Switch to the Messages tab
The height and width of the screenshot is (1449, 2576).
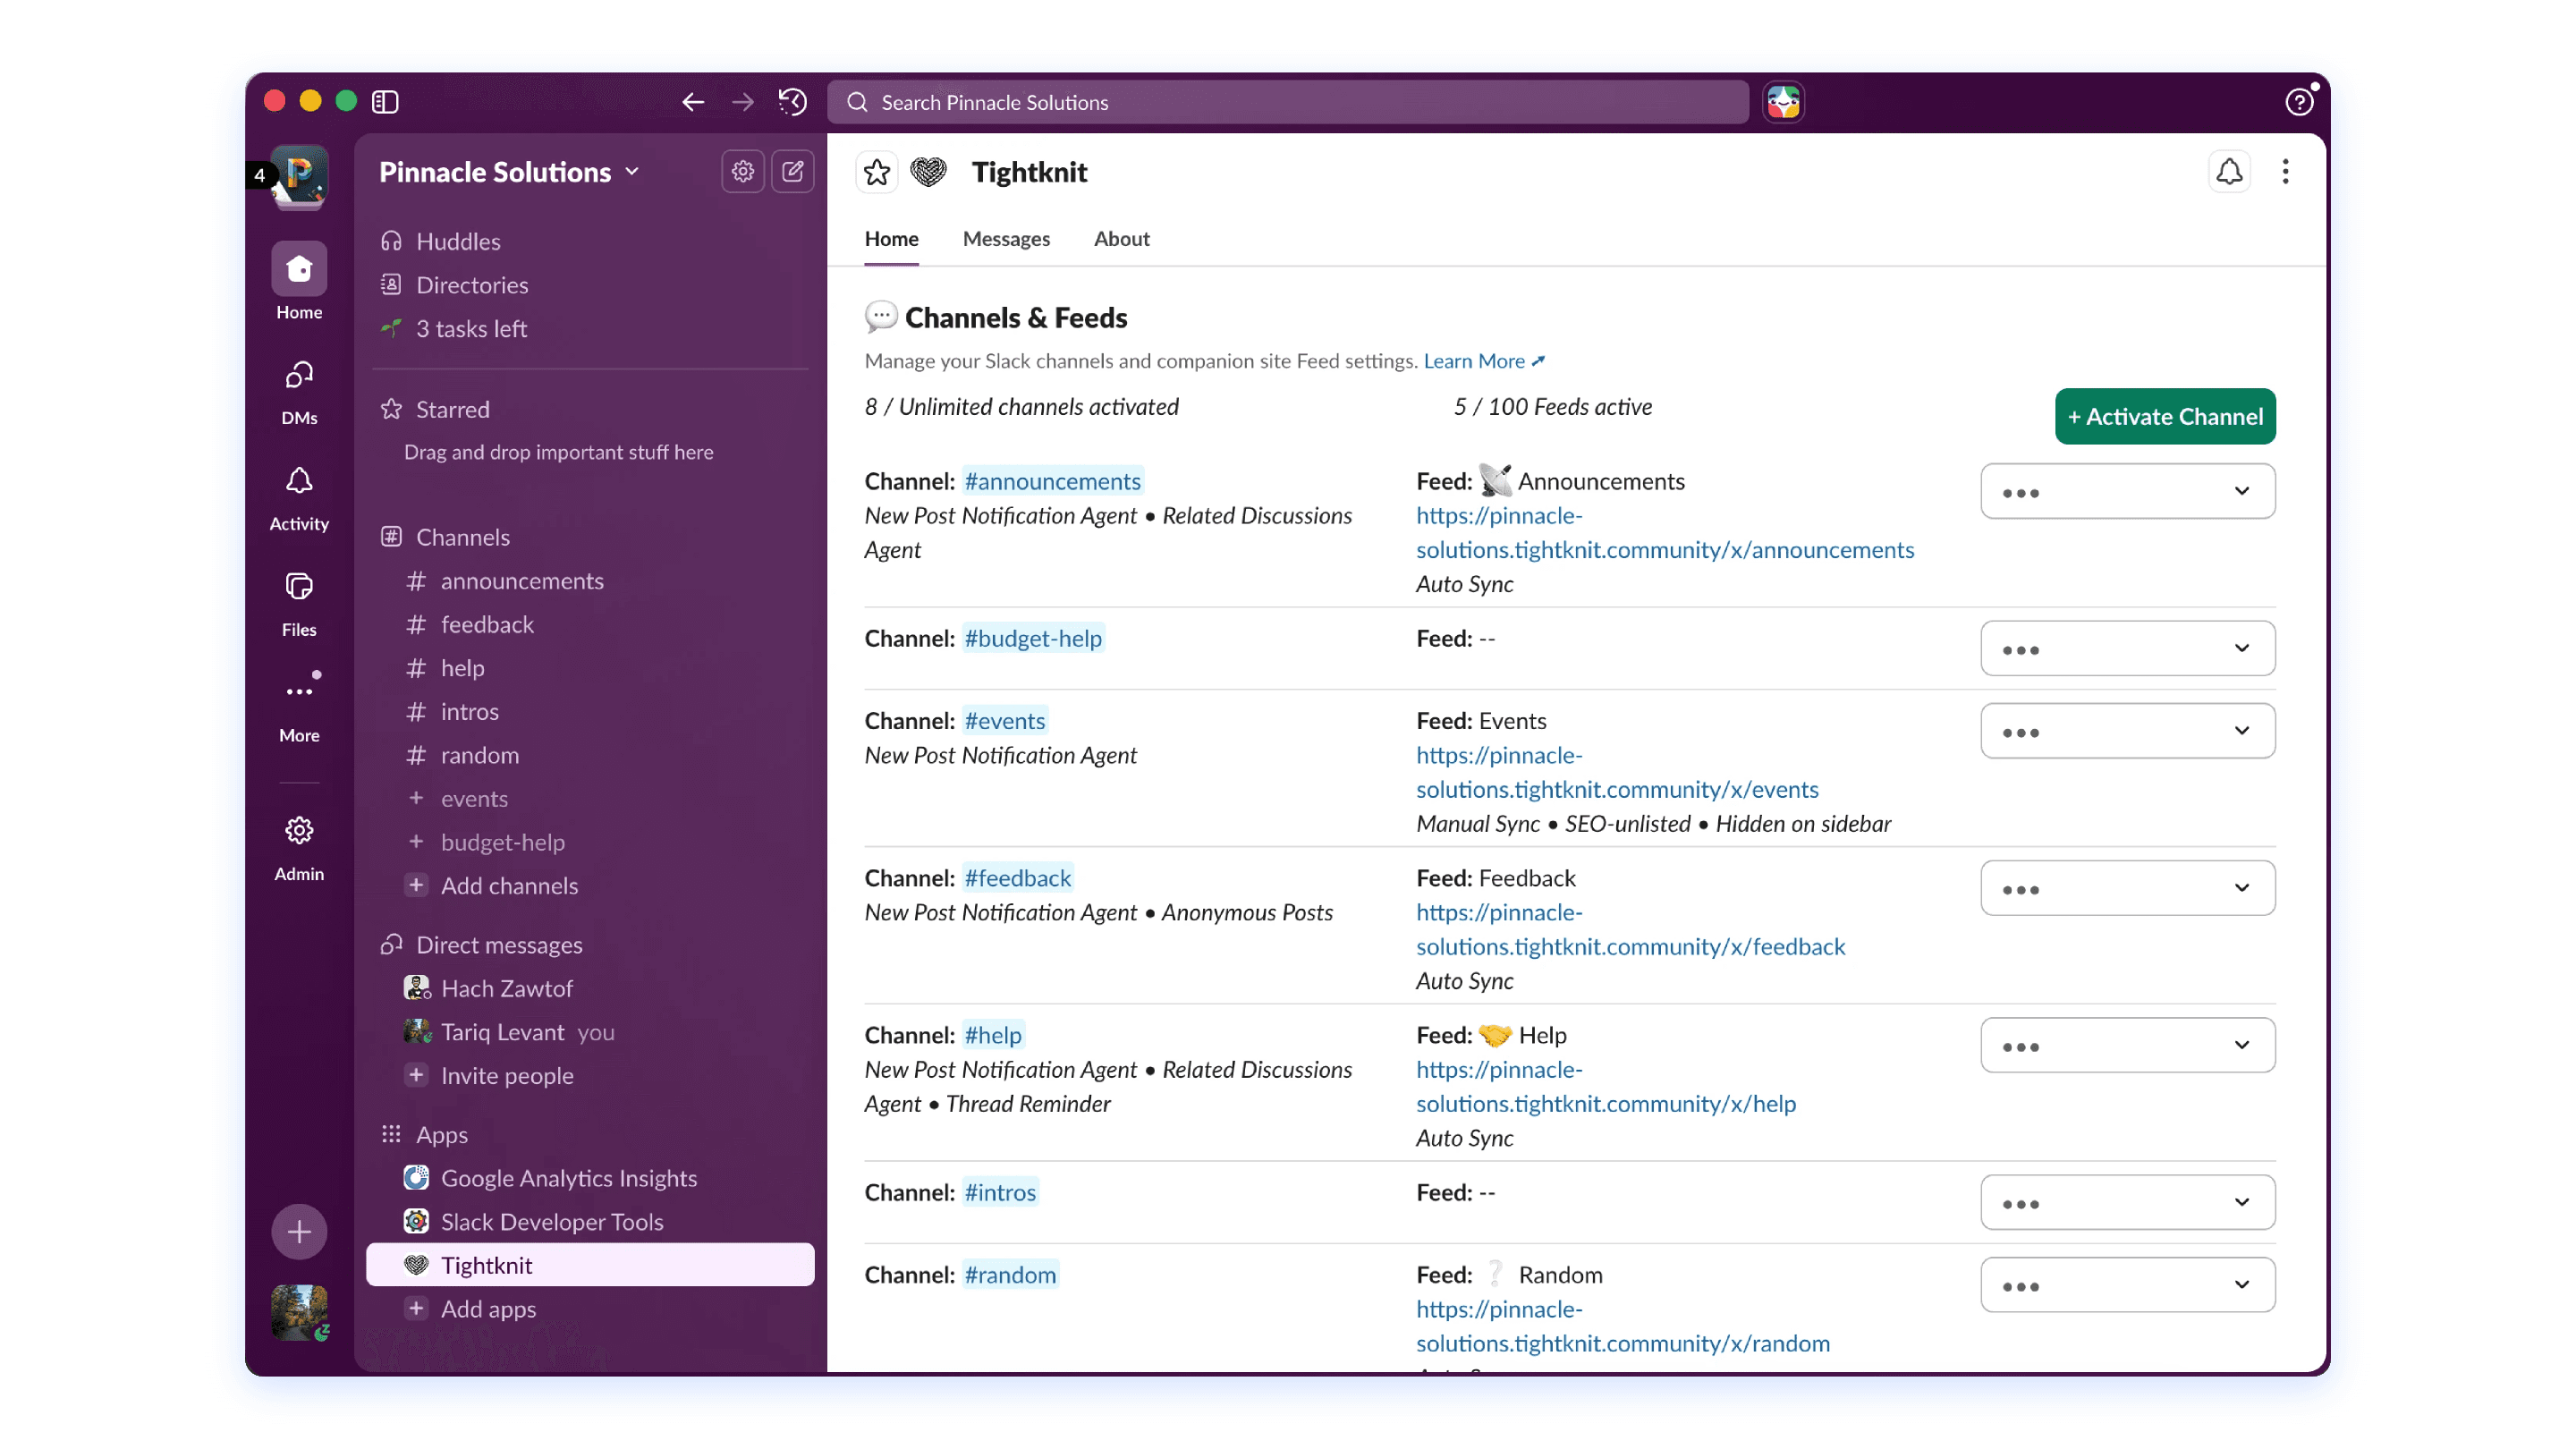point(1006,239)
